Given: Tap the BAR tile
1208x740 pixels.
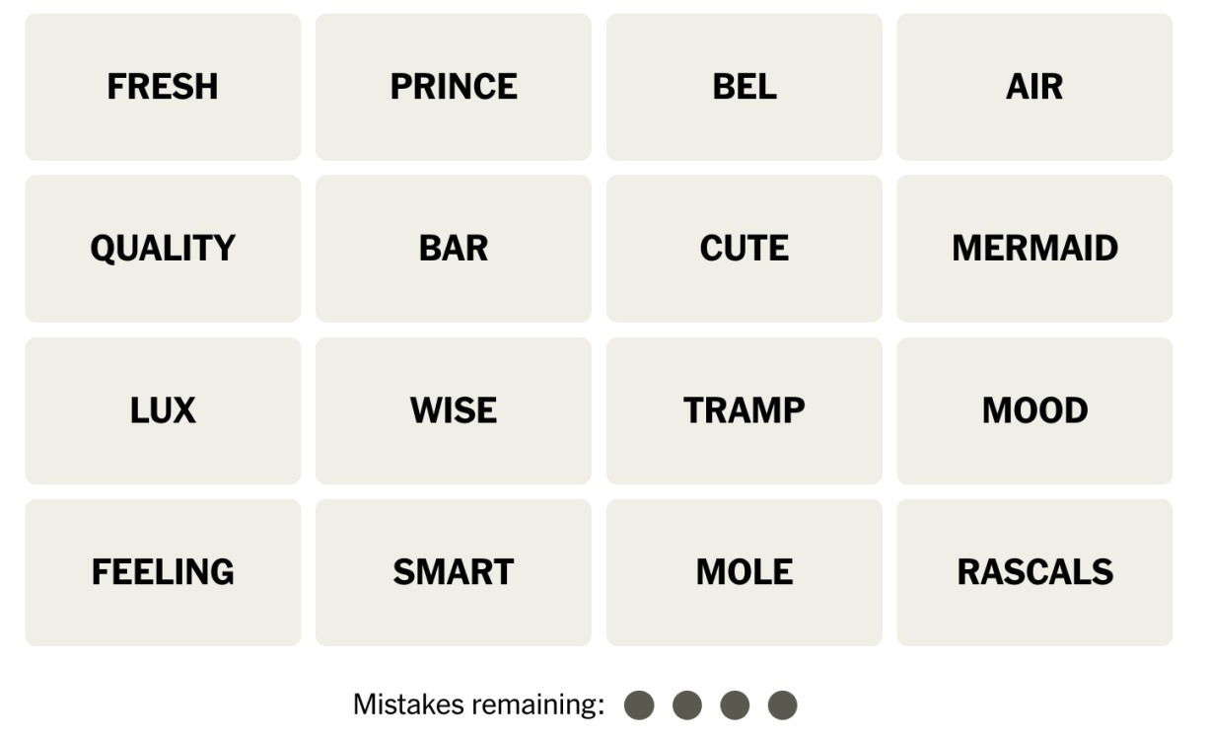Looking at the screenshot, I should click(x=454, y=249).
